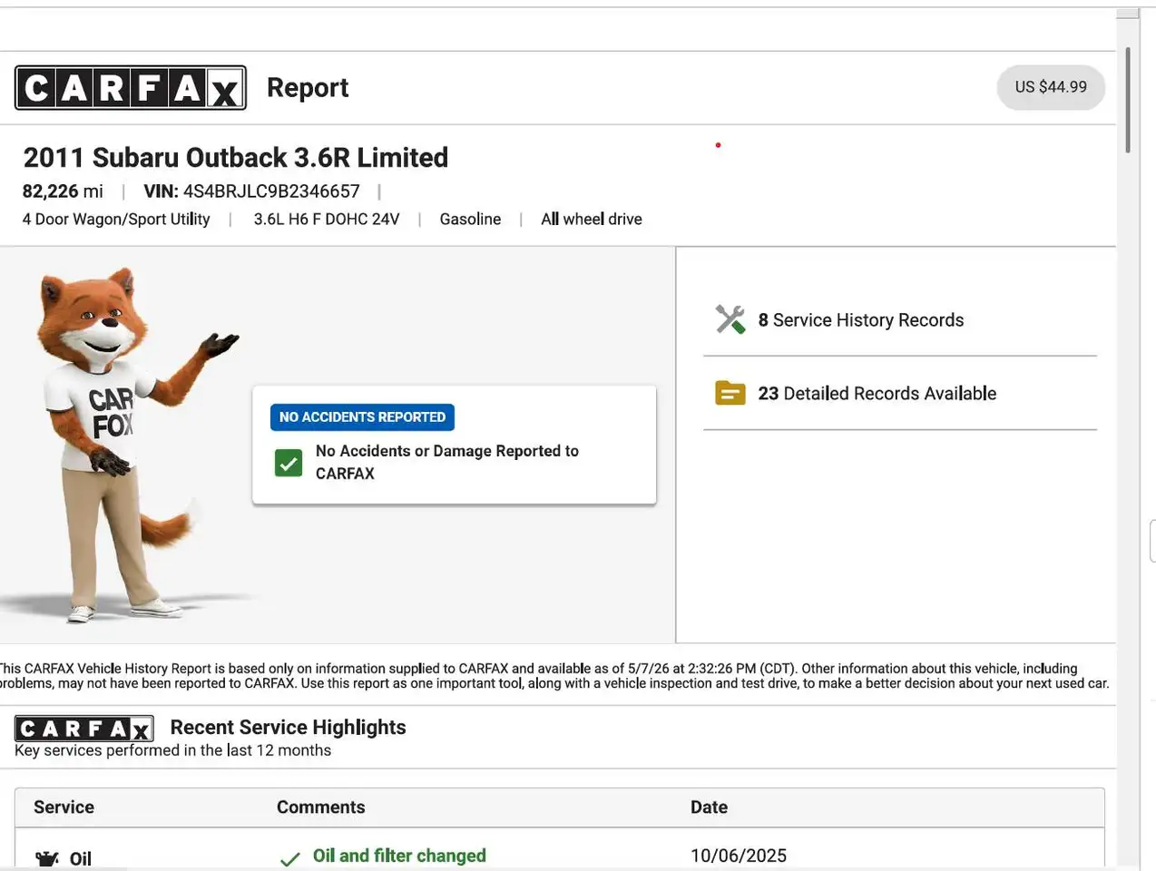The height and width of the screenshot is (871, 1156).
Task: Click the small CARFAX logo by Recent Service Highlights
Action: tap(84, 729)
